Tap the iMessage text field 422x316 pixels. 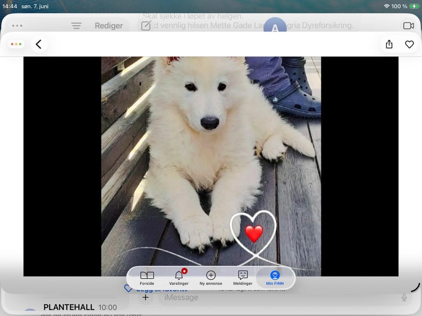285,298
